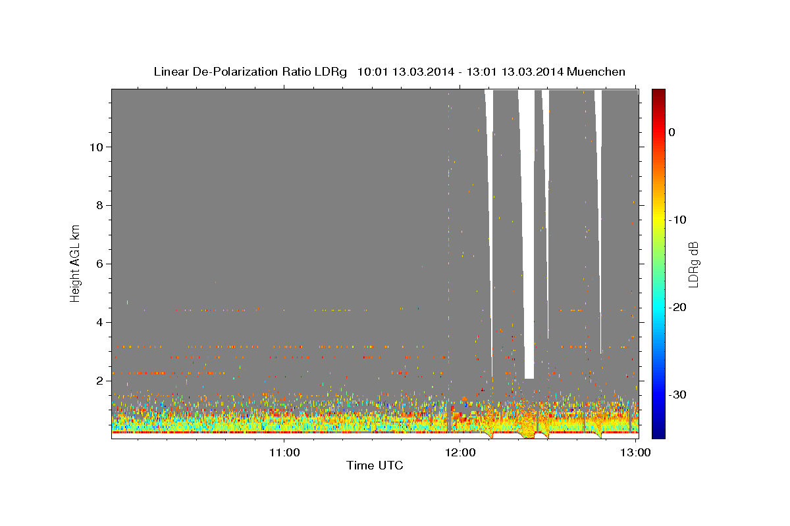Click the date range '10:01 13.03.2014' in the title
790x526 pixels.
[405, 72]
